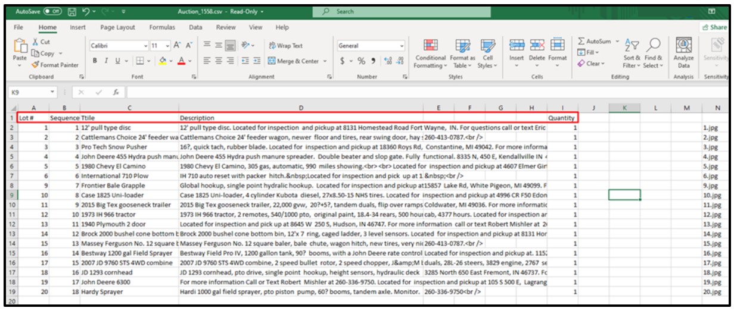Screen dimensions: 734x311
Task: Apply the yellow Fill Color swatch
Action: coord(161,61)
